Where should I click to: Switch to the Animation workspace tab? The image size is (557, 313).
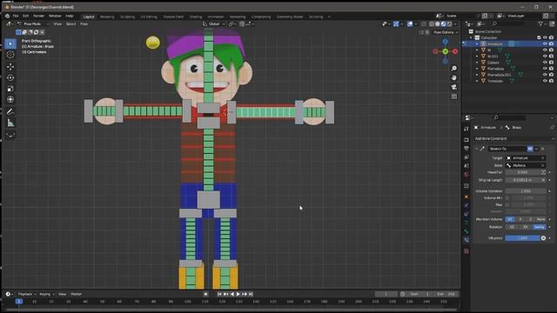pos(216,17)
